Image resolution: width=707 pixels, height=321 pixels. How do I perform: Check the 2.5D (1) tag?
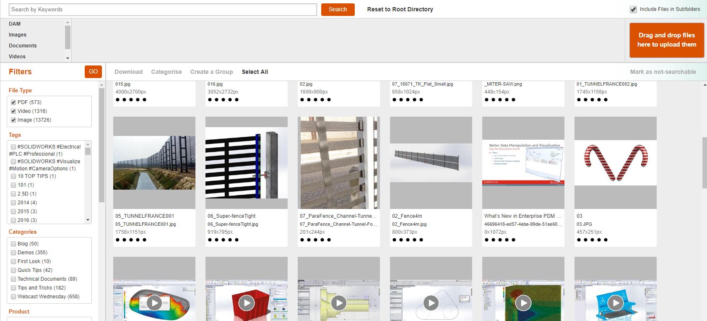coord(13,194)
